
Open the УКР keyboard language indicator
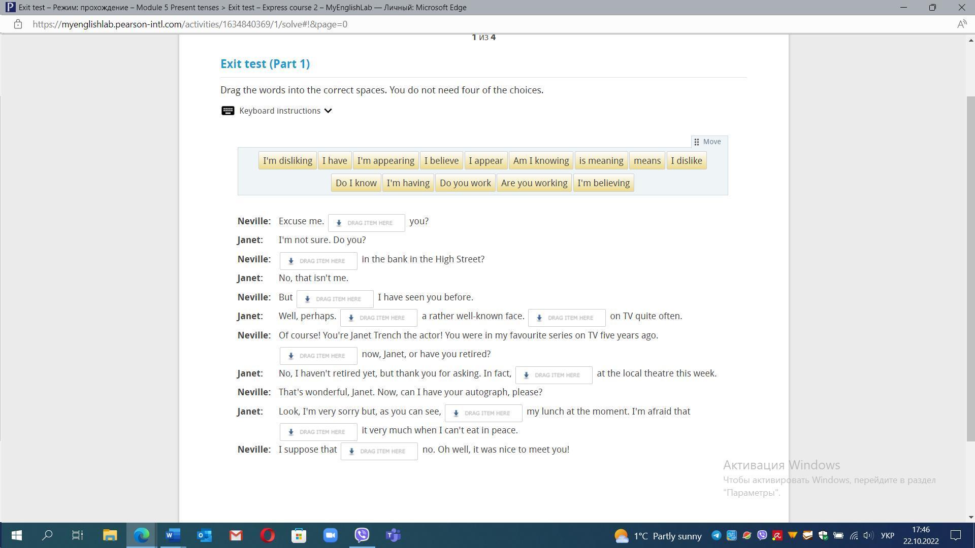(x=887, y=536)
